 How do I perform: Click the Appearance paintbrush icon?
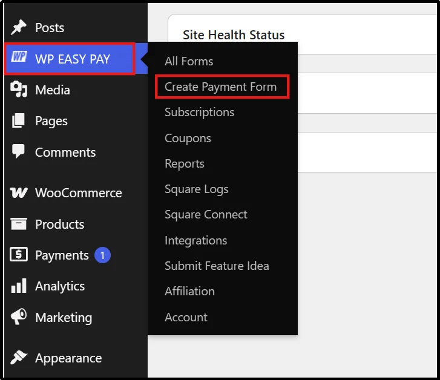pyautogui.click(x=19, y=358)
